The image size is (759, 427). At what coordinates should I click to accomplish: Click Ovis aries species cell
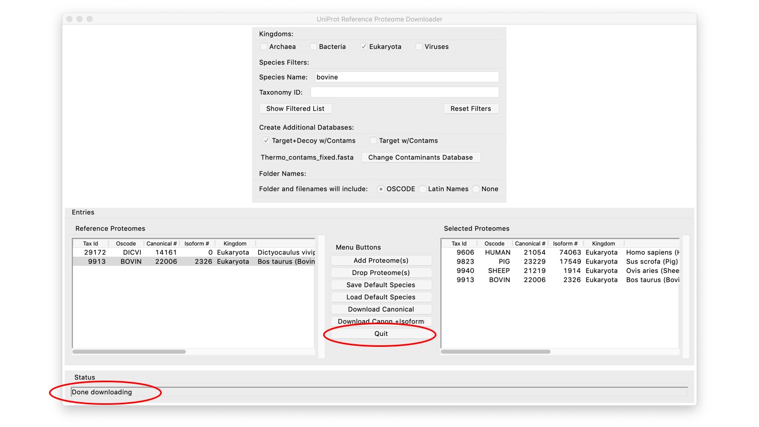(x=653, y=270)
